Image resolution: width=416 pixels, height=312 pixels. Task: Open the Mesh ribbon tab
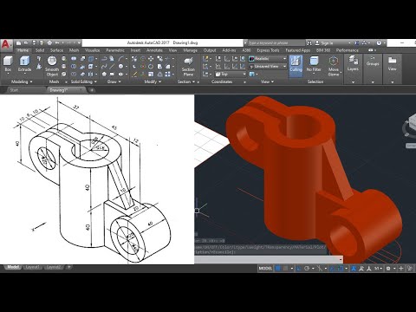[x=74, y=50]
